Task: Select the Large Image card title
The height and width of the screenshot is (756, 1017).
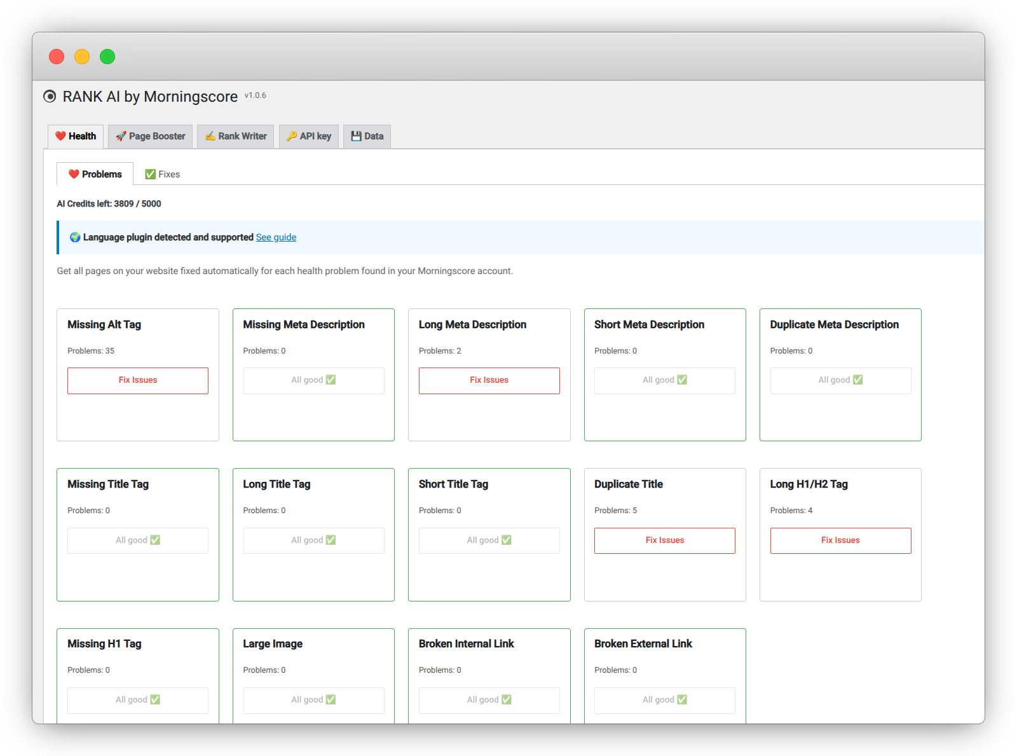Action: tap(273, 644)
